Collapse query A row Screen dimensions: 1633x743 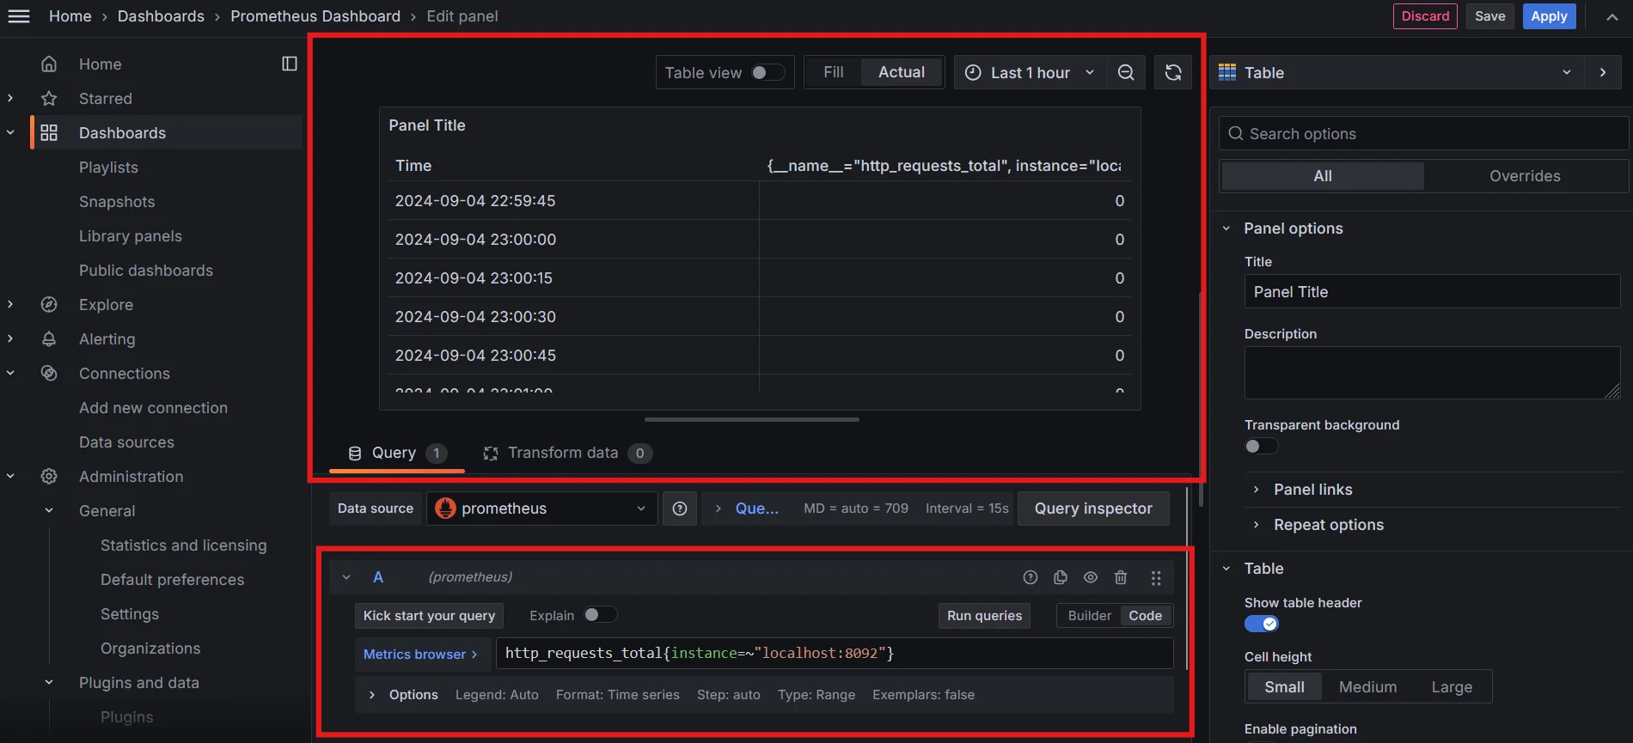click(x=346, y=577)
